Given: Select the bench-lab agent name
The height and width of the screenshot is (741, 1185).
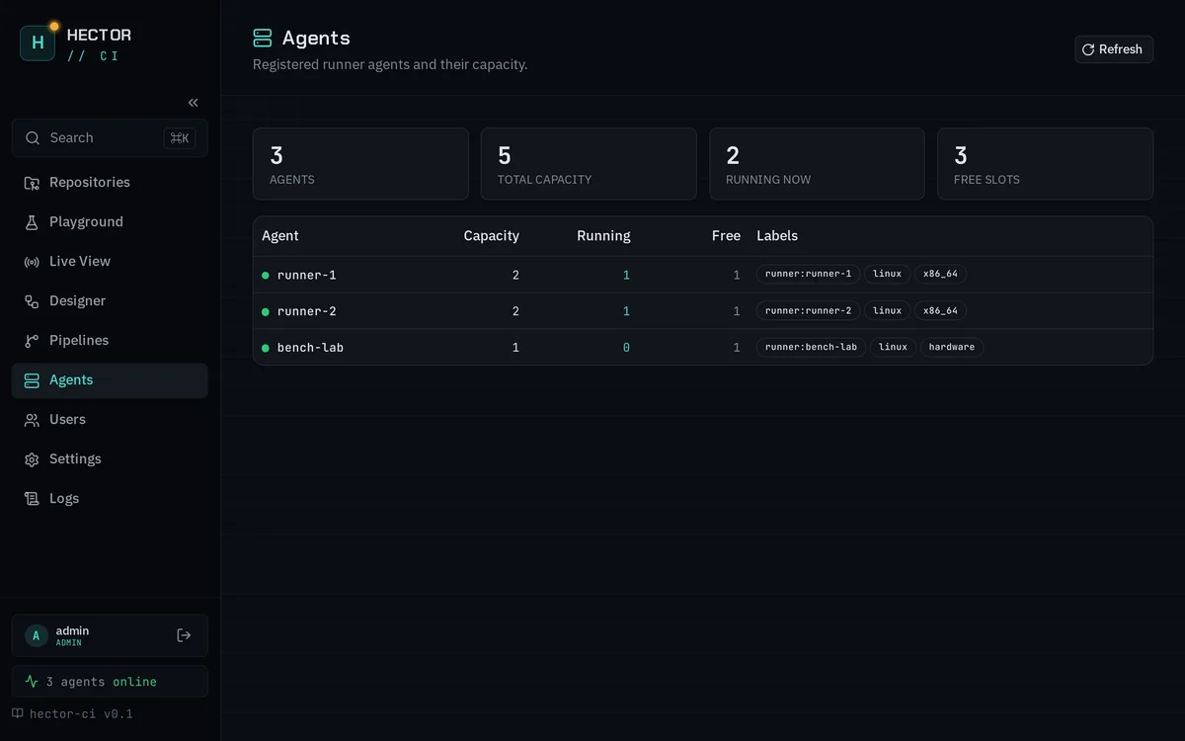Looking at the screenshot, I should (x=311, y=348).
